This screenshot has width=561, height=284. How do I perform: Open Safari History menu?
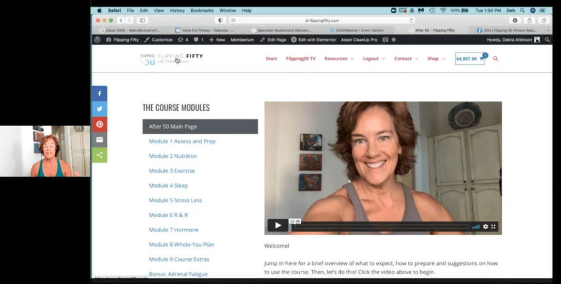click(177, 11)
